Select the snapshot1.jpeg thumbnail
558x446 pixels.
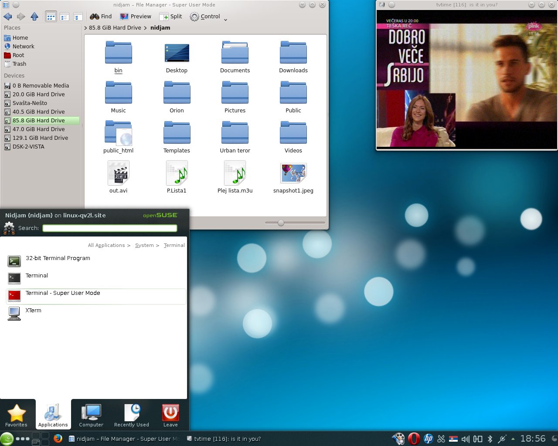coord(293,173)
